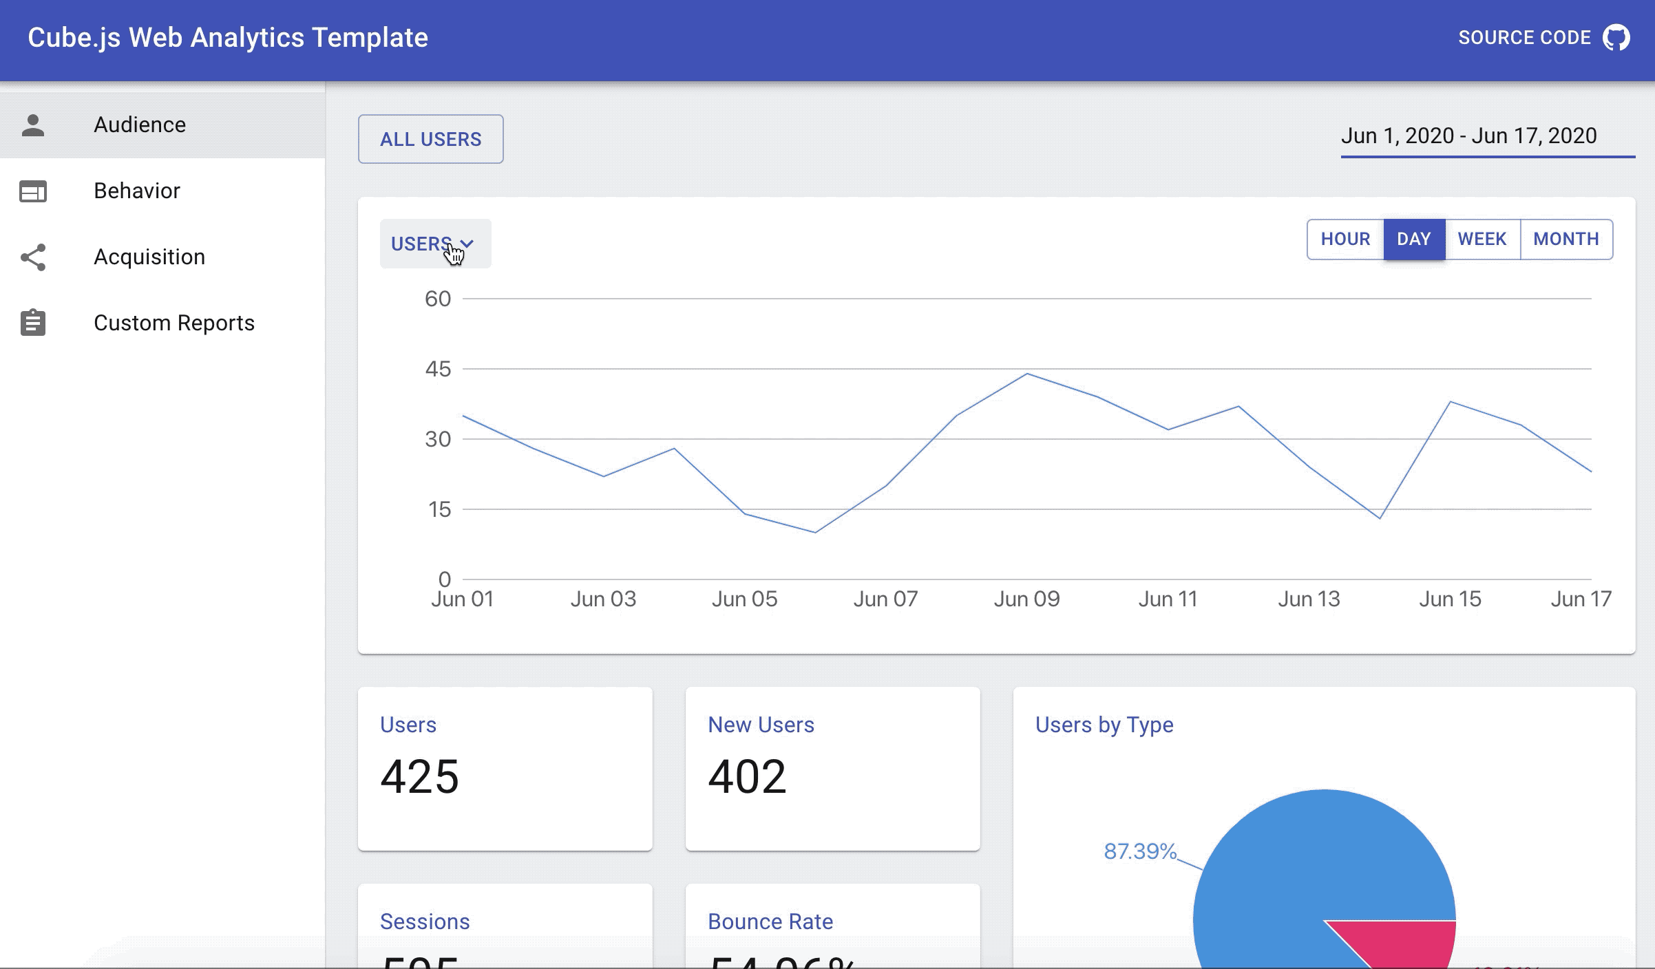The height and width of the screenshot is (969, 1655).
Task: Click the blue pie chart slice
Action: (1294, 867)
